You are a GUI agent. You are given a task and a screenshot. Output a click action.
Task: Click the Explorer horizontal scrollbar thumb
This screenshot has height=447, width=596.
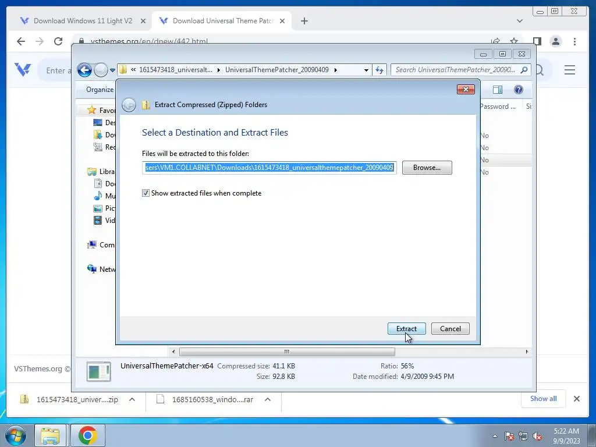click(287, 352)
